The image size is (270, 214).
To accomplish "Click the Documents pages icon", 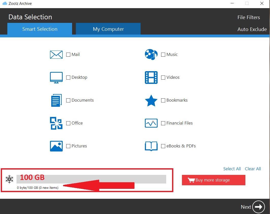I will coord(56,100).
